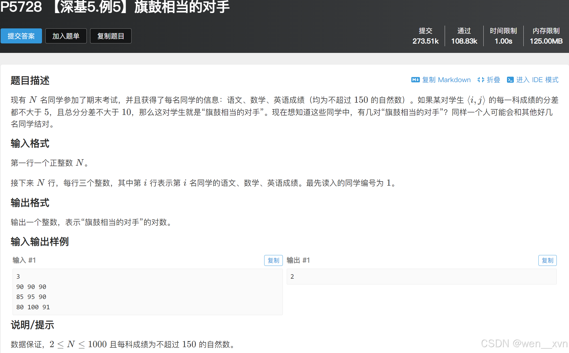The image size is (569, 353).
Task: Click the 通过 108.83k statistic
Action: (x=464, y=36)
